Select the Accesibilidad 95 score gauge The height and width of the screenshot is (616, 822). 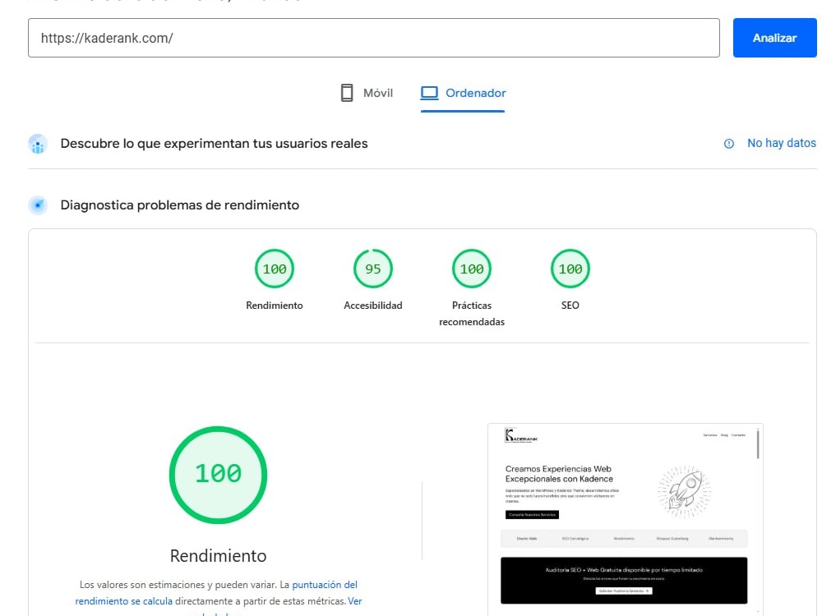click(372, 269)
